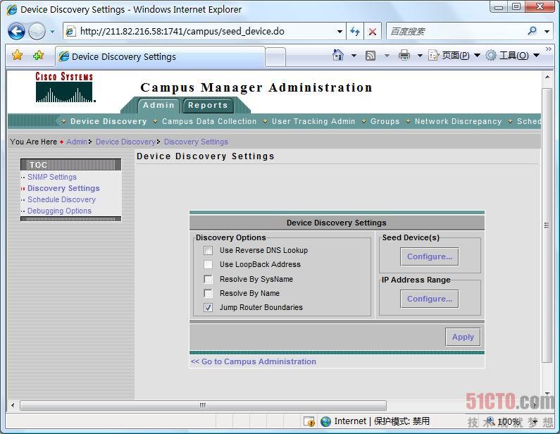Click the address bar URL field
Viewport: 560px width, 434px height.
(x=206, y=32)
